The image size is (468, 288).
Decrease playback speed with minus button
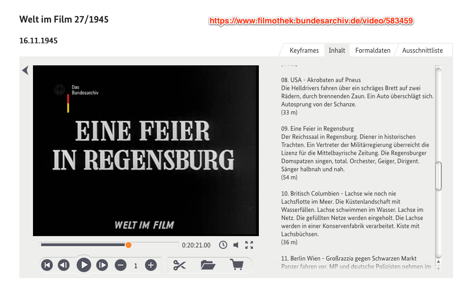121,265
